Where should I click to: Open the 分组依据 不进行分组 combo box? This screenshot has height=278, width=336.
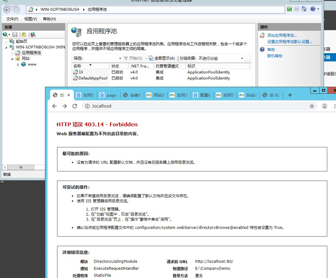[221, 58]
